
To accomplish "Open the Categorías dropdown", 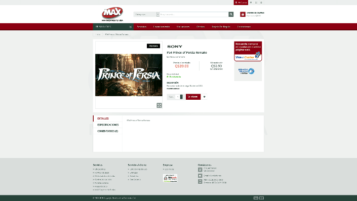I will click(146, 14).
